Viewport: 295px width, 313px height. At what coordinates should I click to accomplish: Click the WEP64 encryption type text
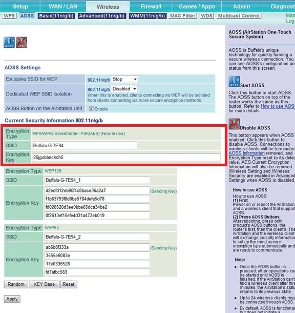point(52,227)
